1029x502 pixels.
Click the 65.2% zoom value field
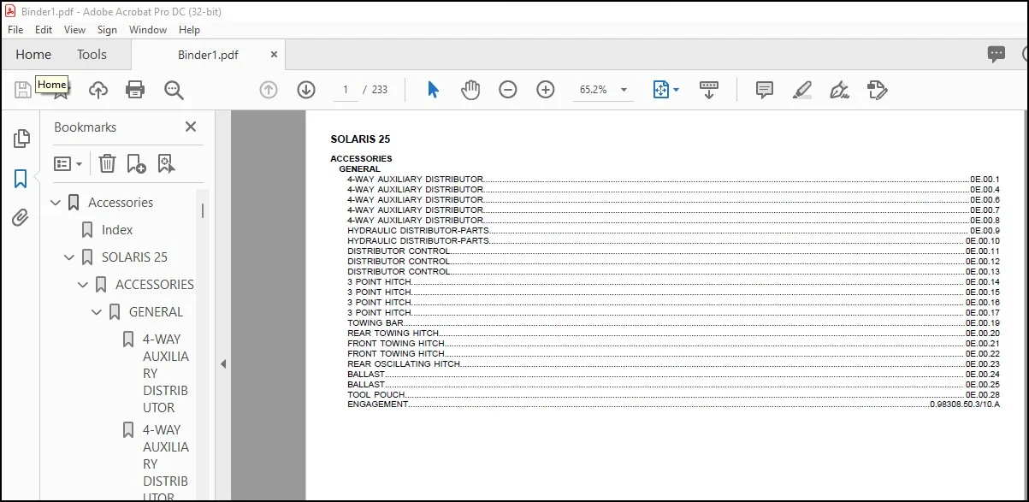(593, 90)
